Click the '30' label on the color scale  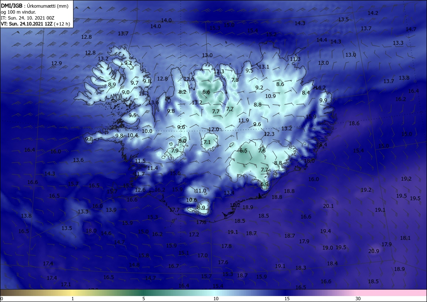tap(358, 299)
